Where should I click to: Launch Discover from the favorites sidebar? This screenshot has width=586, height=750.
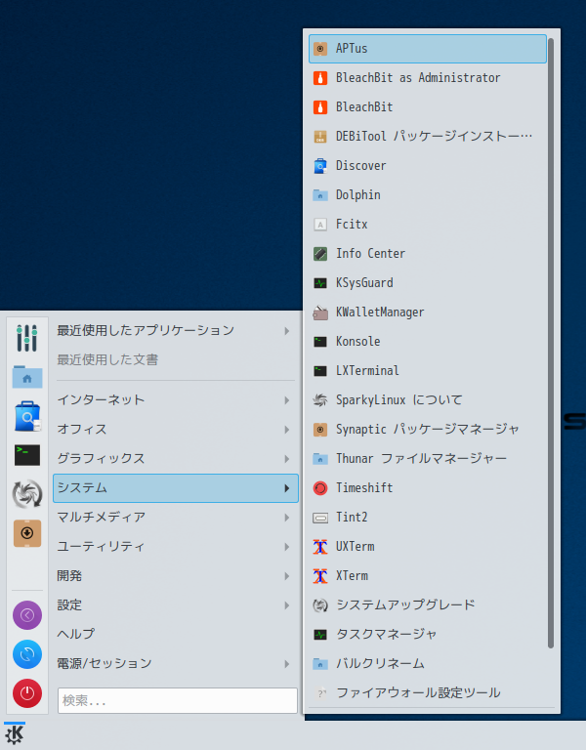point(27,416)
